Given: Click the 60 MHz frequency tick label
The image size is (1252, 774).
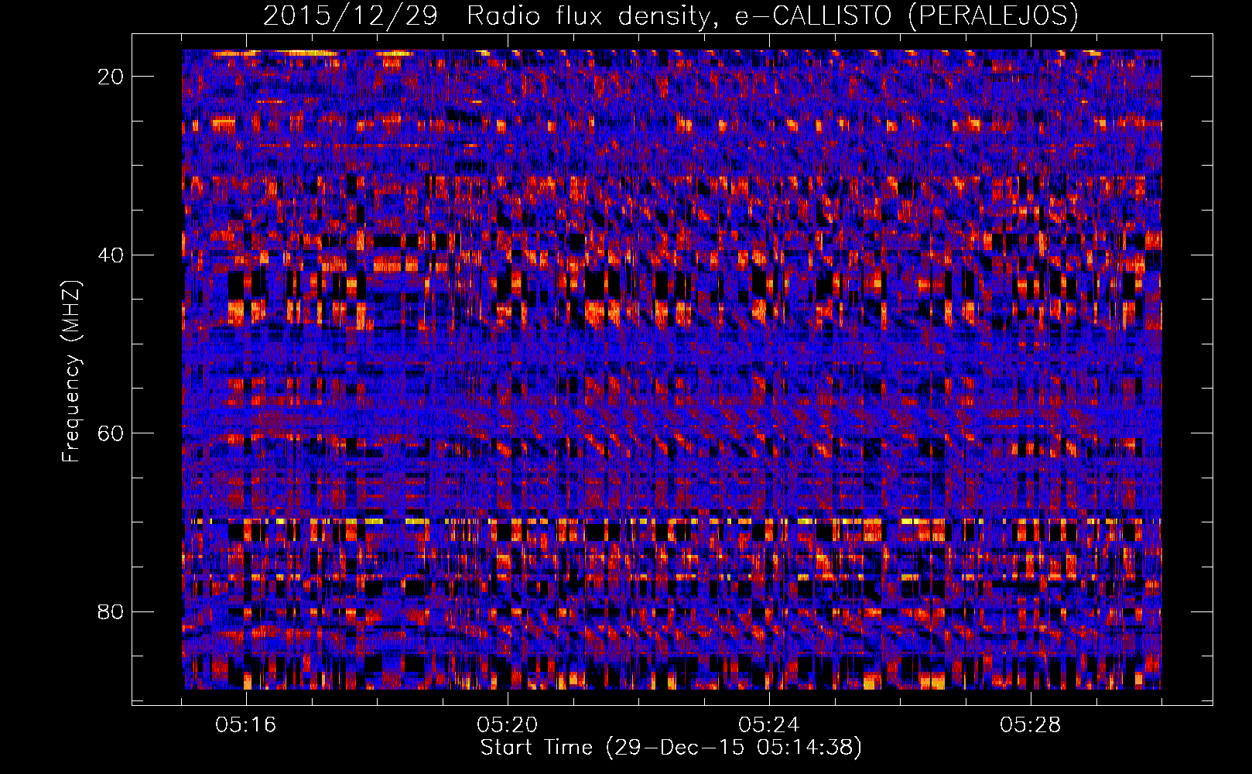Looking at the screenshot, I should coord(111,433).
